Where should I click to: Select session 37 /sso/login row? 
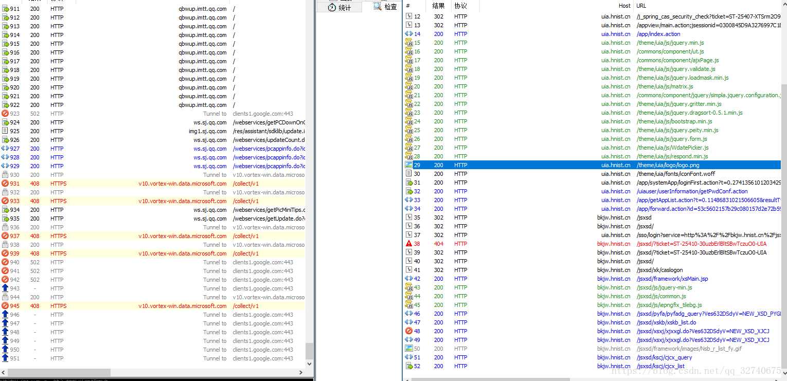point(592,235)
